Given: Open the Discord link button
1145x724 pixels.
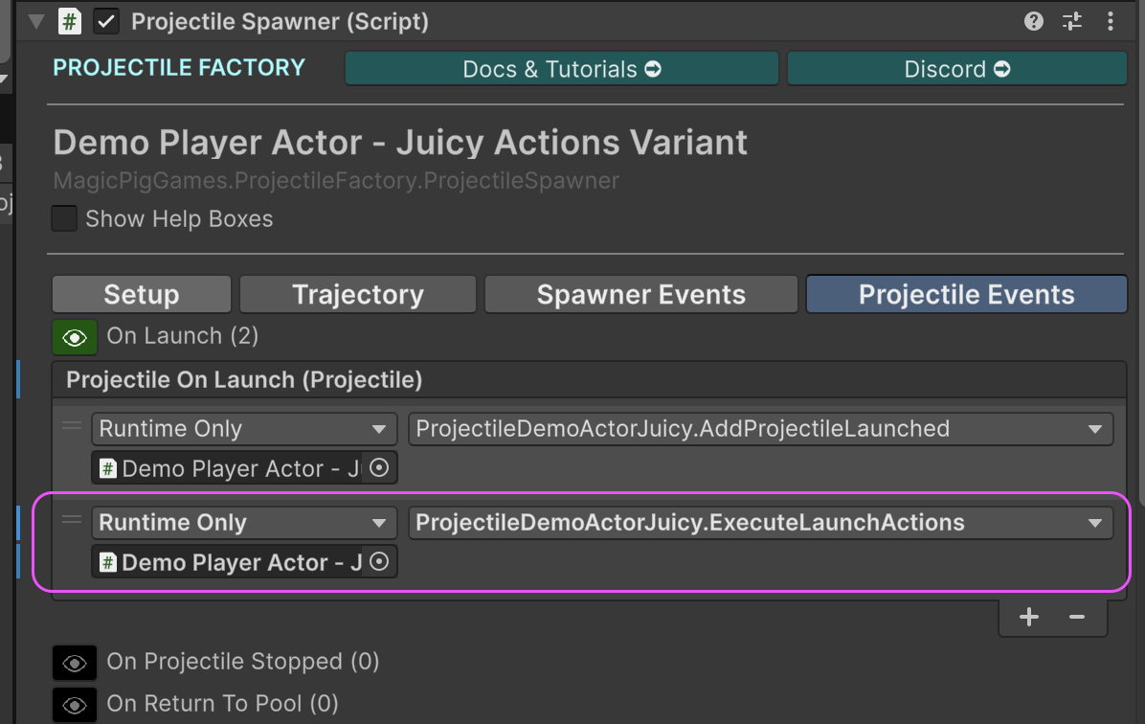Looking at the screenshot, I should coord(956,69).
